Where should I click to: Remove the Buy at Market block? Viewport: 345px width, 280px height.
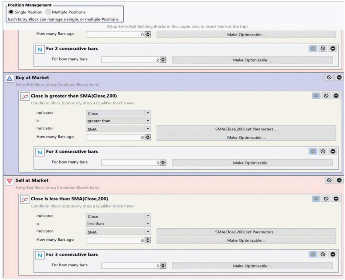point(339,77)
